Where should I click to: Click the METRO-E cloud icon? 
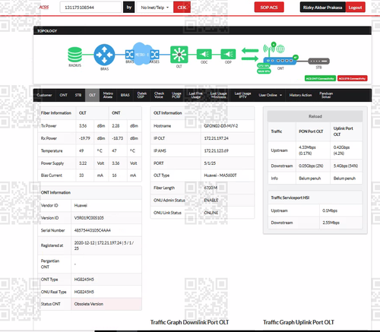(x=141, y=54)
